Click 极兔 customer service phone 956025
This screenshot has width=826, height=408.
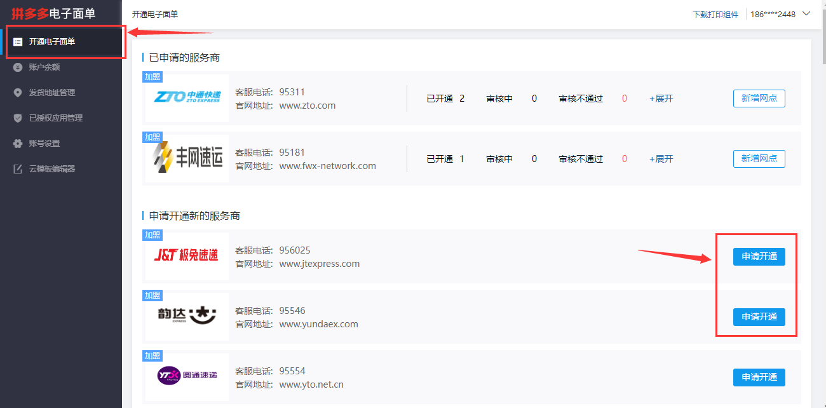click(295, 250)
